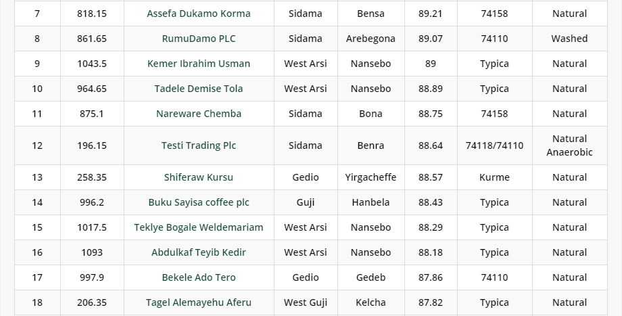
Task: Open Shiferaw Kursu producer link
Action: pyautogui.click(x=199, y=177)
